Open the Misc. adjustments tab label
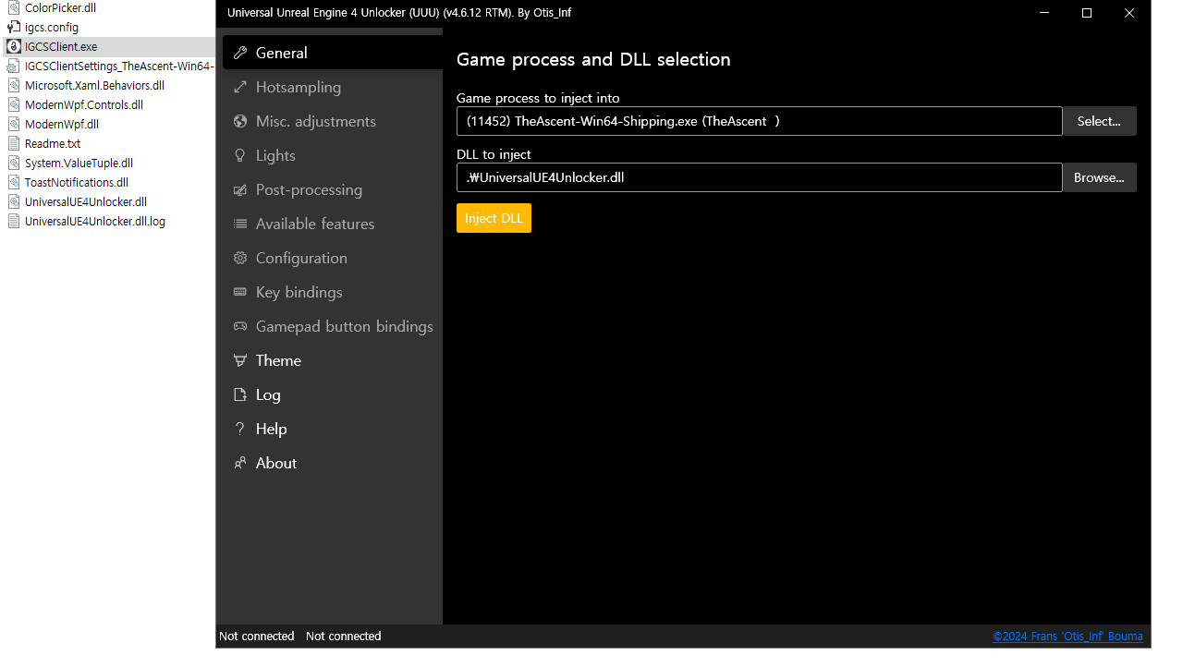 click(316, 121)
